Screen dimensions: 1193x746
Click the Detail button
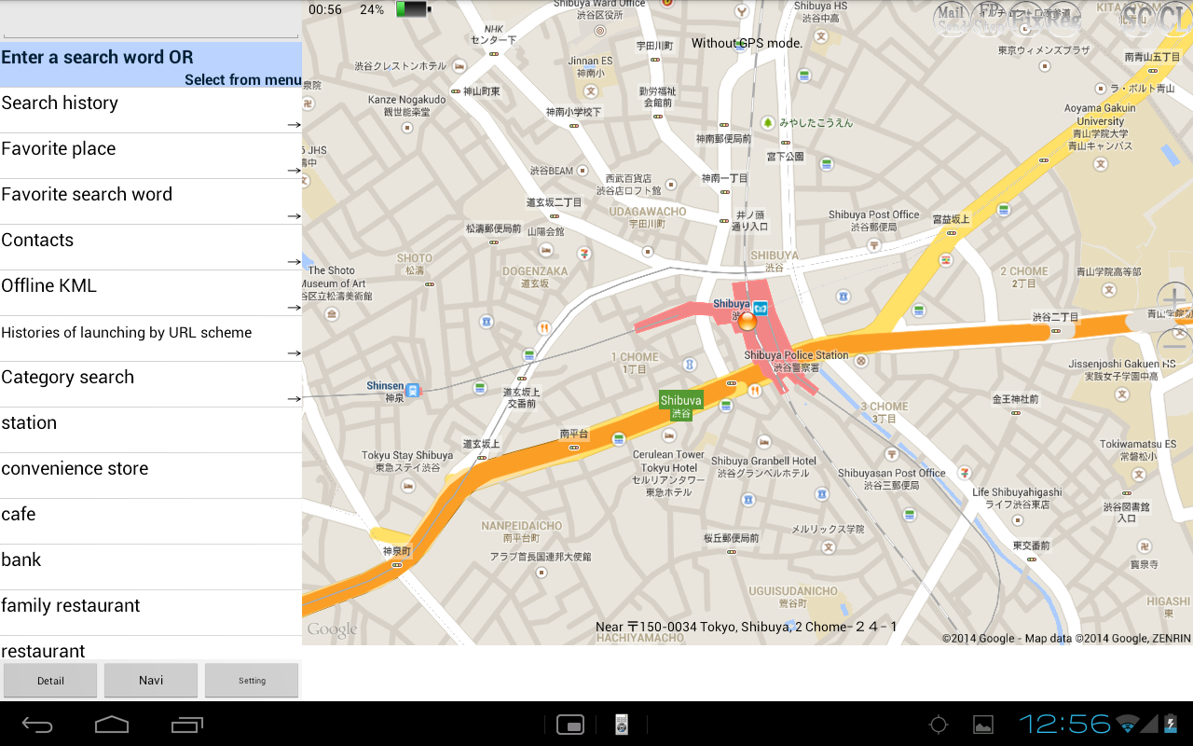(50, 681)
